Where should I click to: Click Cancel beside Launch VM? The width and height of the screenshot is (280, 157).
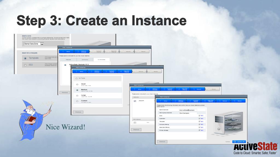(x=227, y=142)
